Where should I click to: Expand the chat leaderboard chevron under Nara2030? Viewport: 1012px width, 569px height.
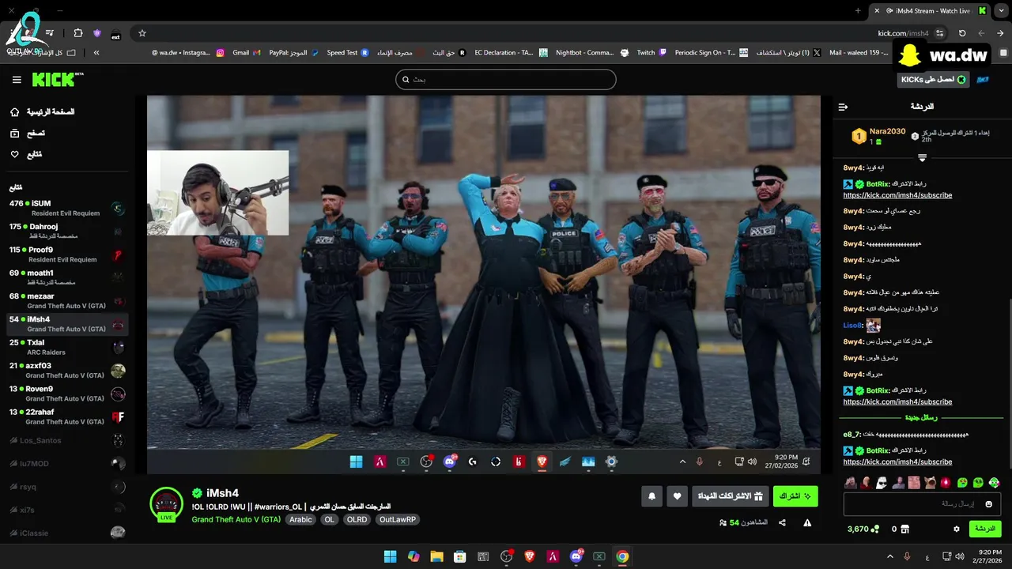922,158
